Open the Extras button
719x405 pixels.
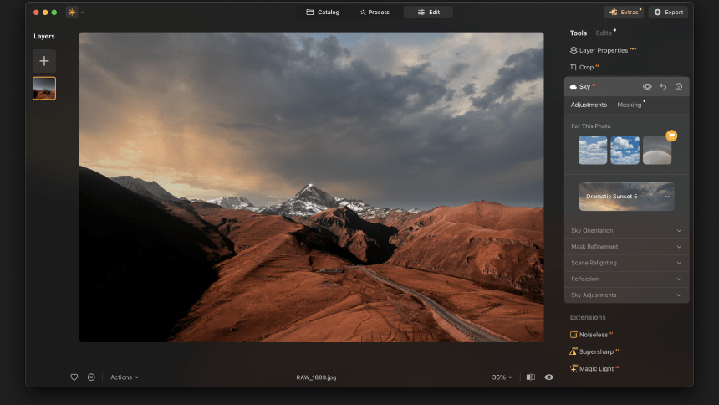click(x=624, y=13)
